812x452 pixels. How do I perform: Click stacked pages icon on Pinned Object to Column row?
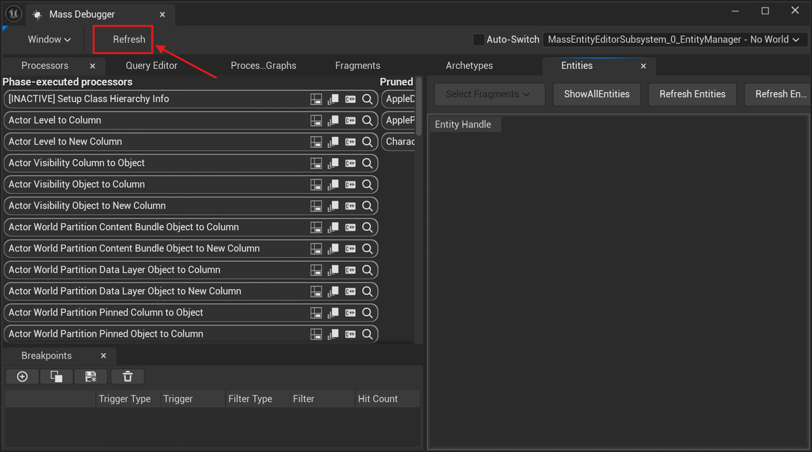point(333,334)
